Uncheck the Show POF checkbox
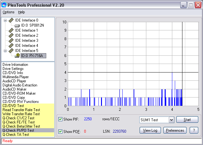203x145 pixels. (x=60, y=131)
